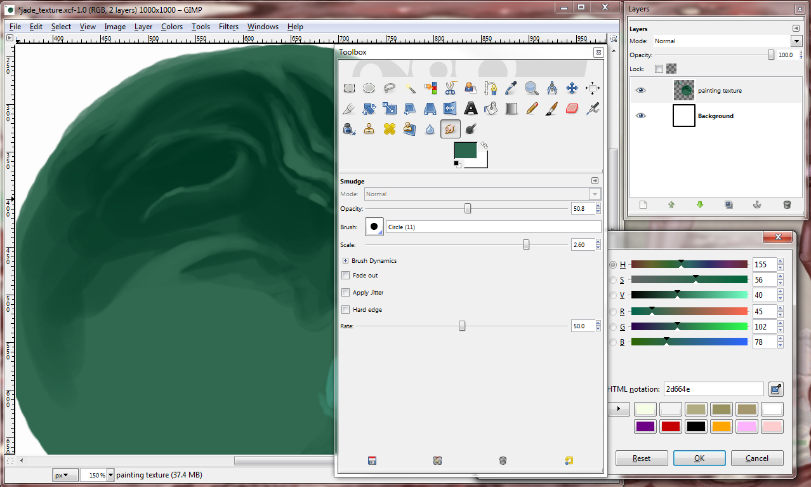Enable the Fade out checkbox
811x487 pixels.
(x=346, y=276)
